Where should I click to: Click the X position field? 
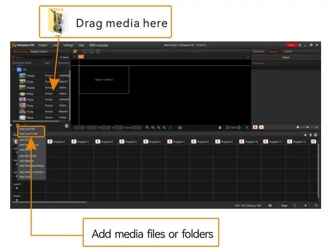(x=80, y=128)
